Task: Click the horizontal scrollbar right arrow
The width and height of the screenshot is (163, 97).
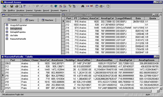Action: pyautogui.click(x=158, y=91)
